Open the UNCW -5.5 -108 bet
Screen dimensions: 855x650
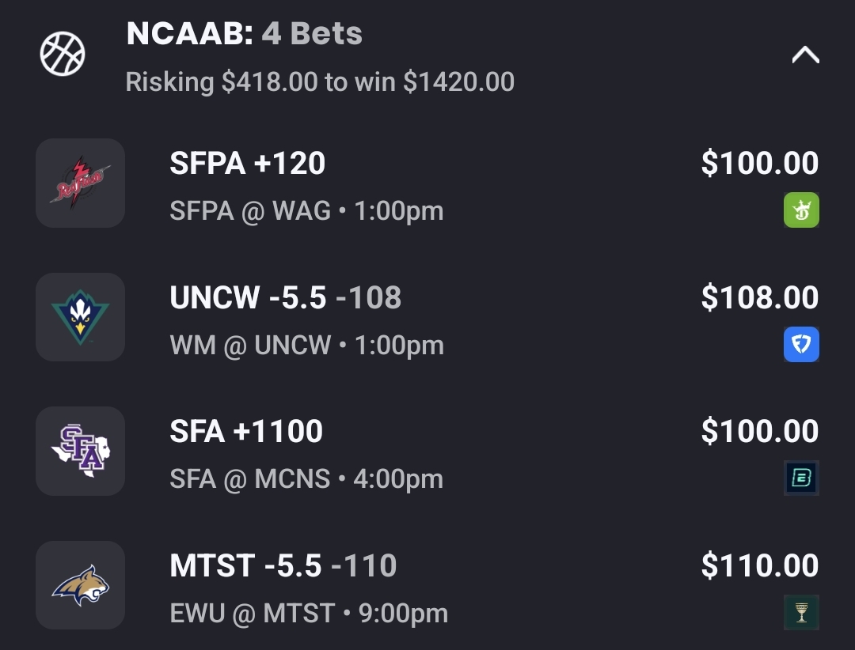tap(285, 298)
